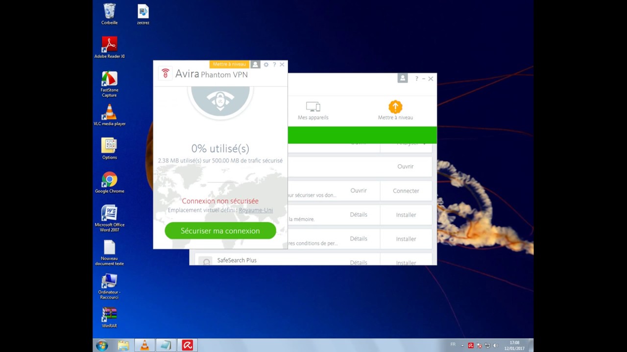Viewport: 627px width, 352px height.
Task: Select the Options desktop icon
Action: pos(109,149)
